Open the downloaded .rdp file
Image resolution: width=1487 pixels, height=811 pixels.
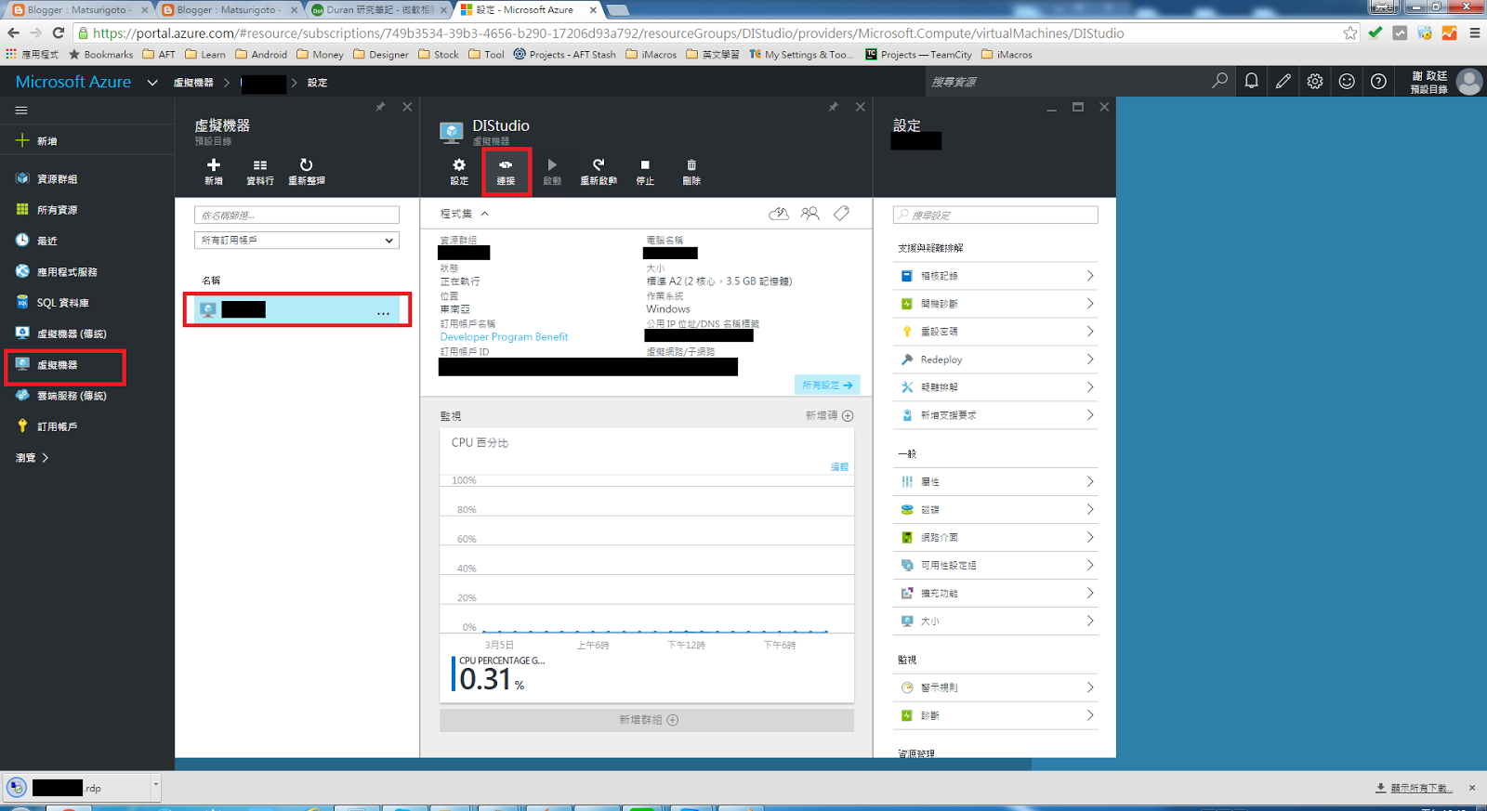point(78,788)
